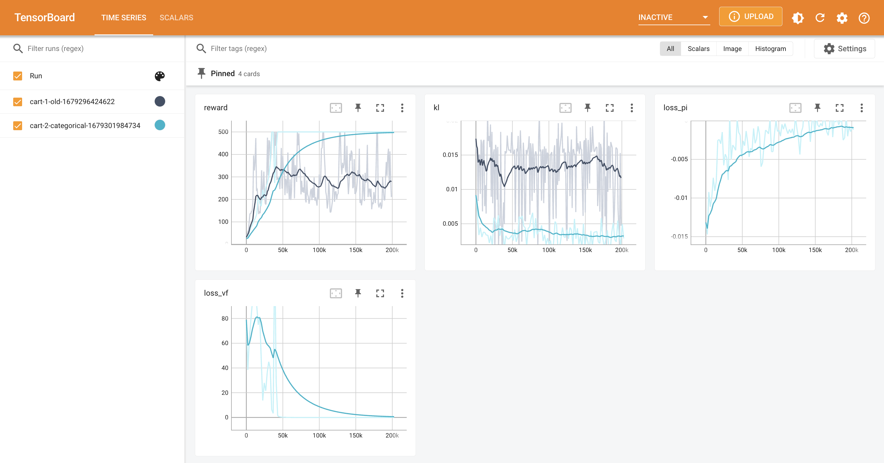This screenshot has width=884, height=463.
Task: Reload data with refresh icon
Action: pos(820,18)
